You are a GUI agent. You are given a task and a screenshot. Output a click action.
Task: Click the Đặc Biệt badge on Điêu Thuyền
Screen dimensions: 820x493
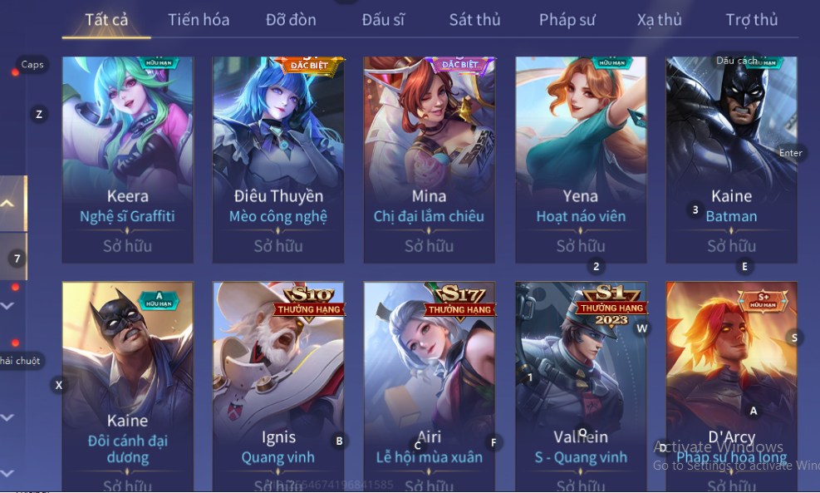click(x=309, y=66)
